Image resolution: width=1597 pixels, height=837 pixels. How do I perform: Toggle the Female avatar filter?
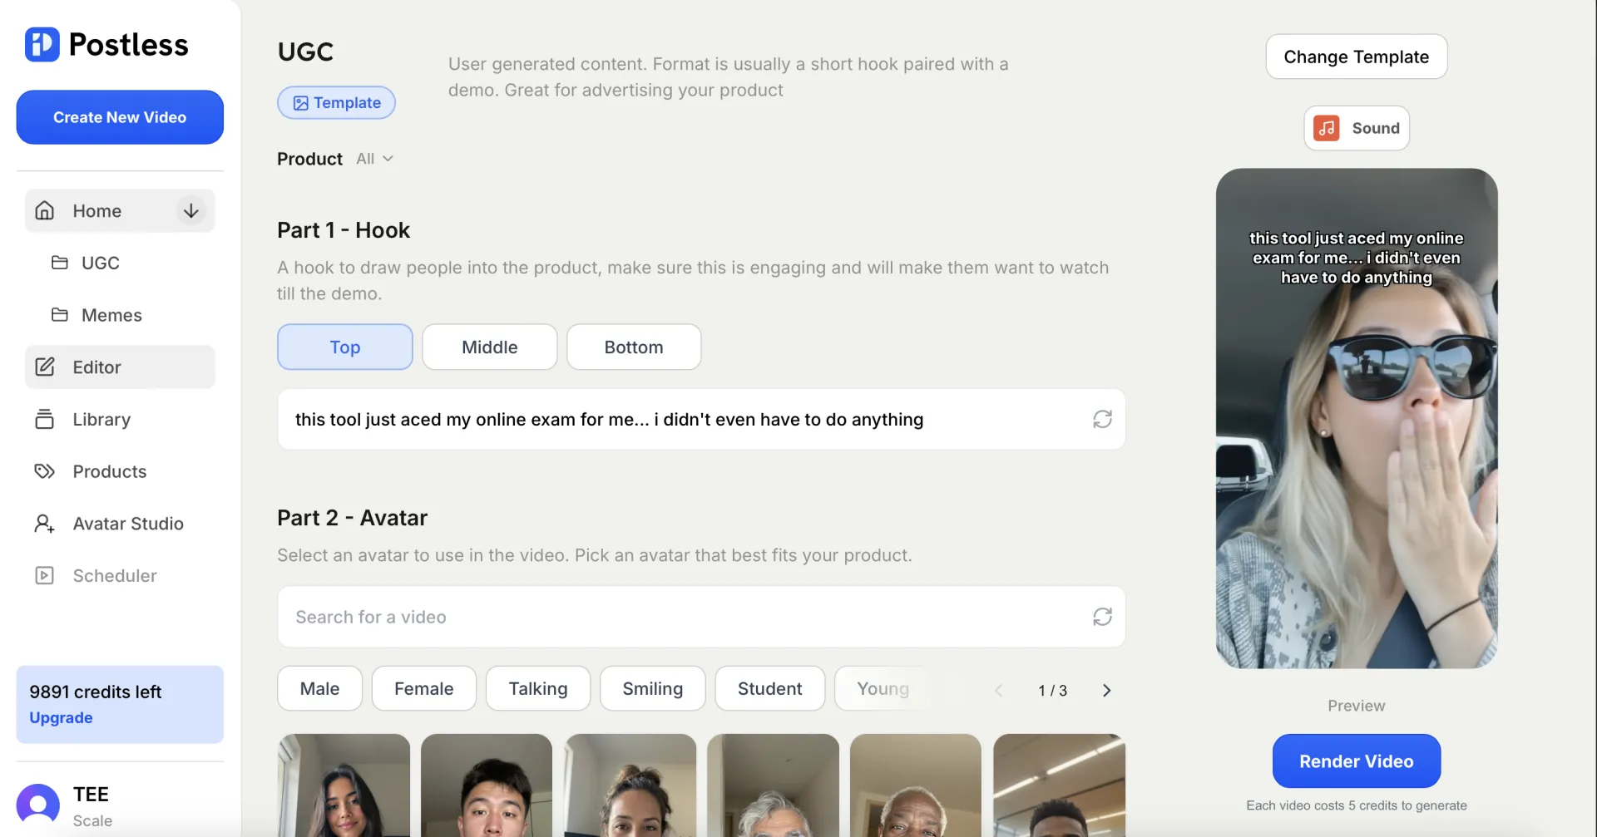pos(423,689)
